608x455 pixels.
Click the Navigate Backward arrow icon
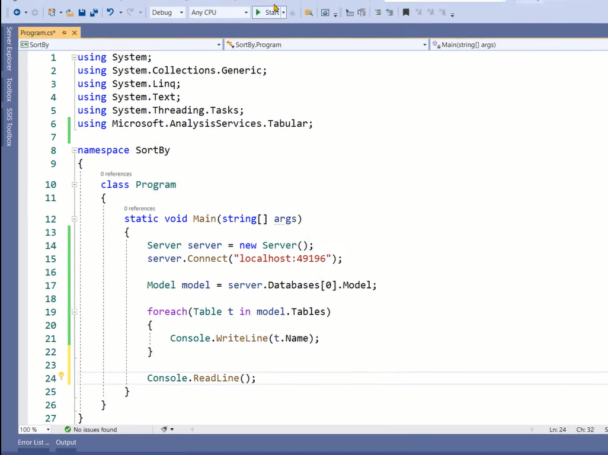coord(17,12)
